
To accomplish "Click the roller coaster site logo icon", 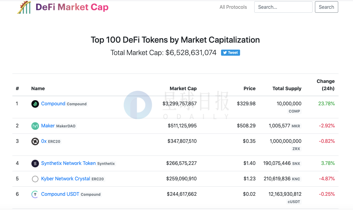I will [24, 7].
